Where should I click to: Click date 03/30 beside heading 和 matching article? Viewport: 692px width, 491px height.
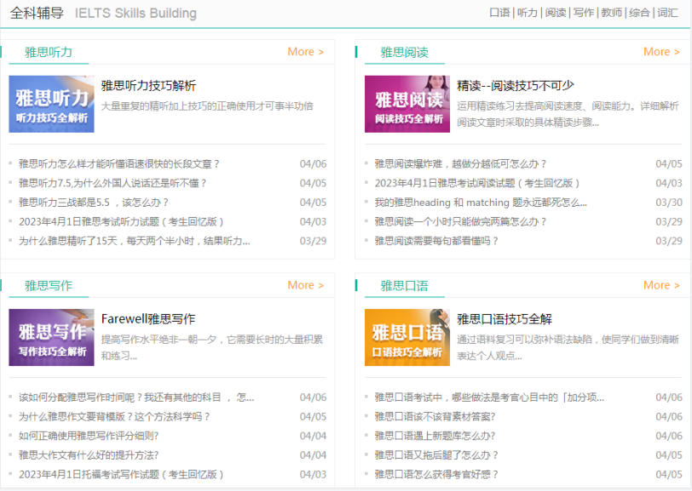[x=669, y=203]
